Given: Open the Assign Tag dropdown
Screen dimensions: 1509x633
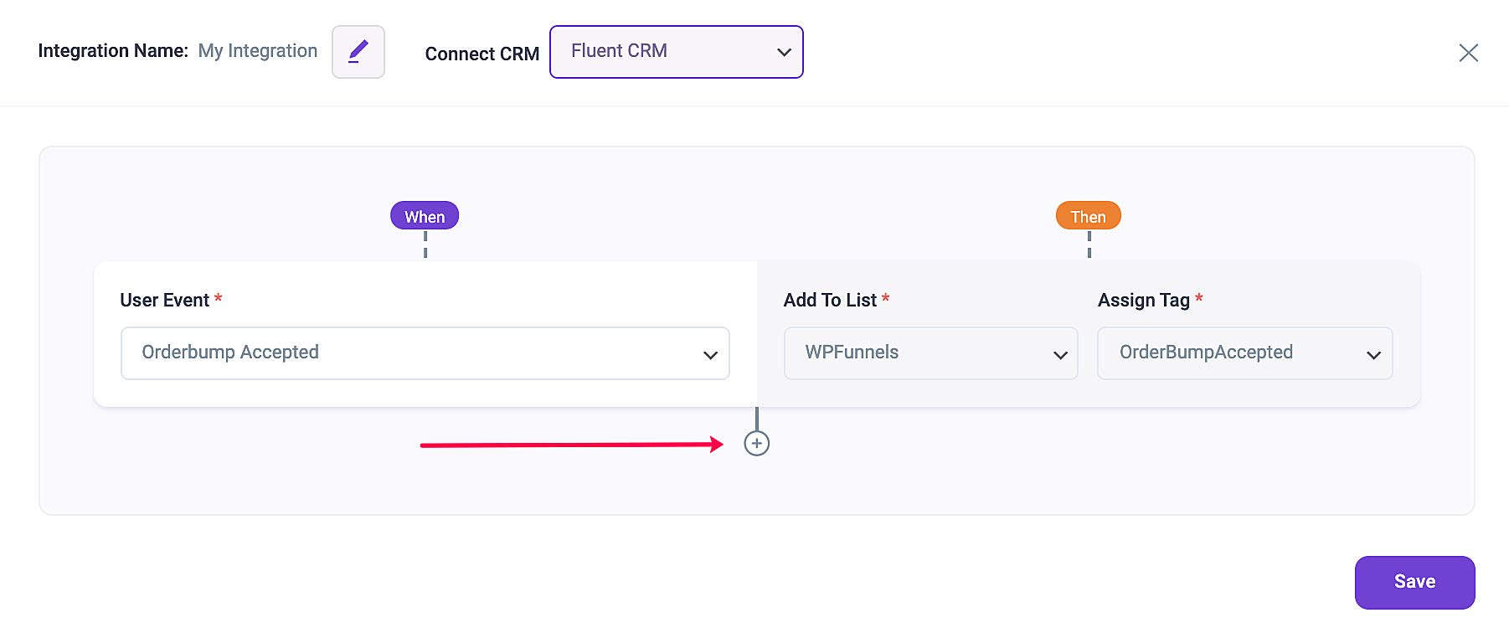Looking at the screenshot, I should coord(1244,353).
